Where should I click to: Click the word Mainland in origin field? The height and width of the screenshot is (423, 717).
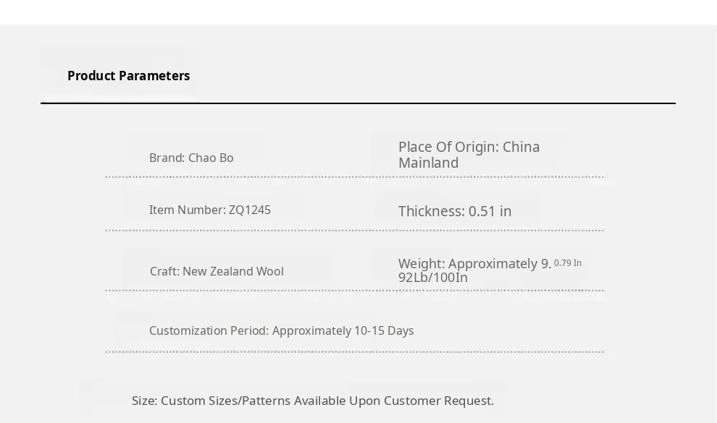tap(429, 163)
